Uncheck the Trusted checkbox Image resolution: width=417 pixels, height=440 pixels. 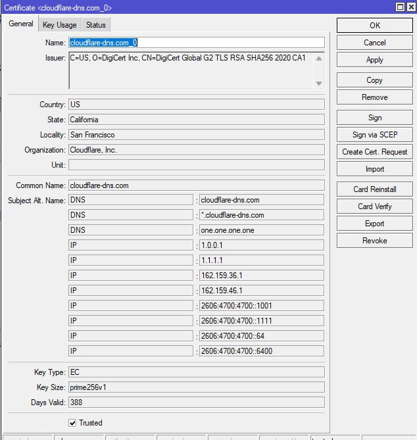pos(72,423)
